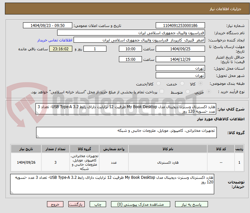Click the announcement date field 1404/09/23 - 09:50
This screenshot has width=250, height=213.
48,25
